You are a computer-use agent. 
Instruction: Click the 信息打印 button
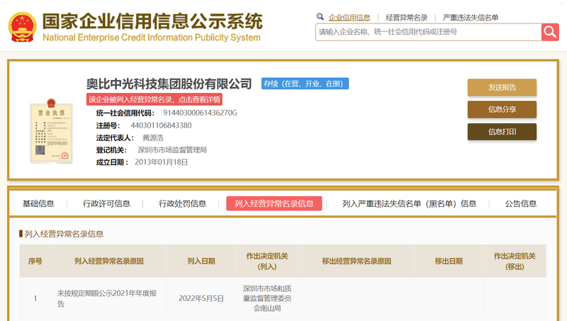pos(502,131)
